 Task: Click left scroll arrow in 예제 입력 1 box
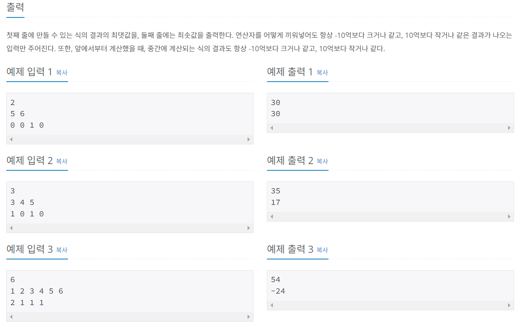tap(12, 139)
